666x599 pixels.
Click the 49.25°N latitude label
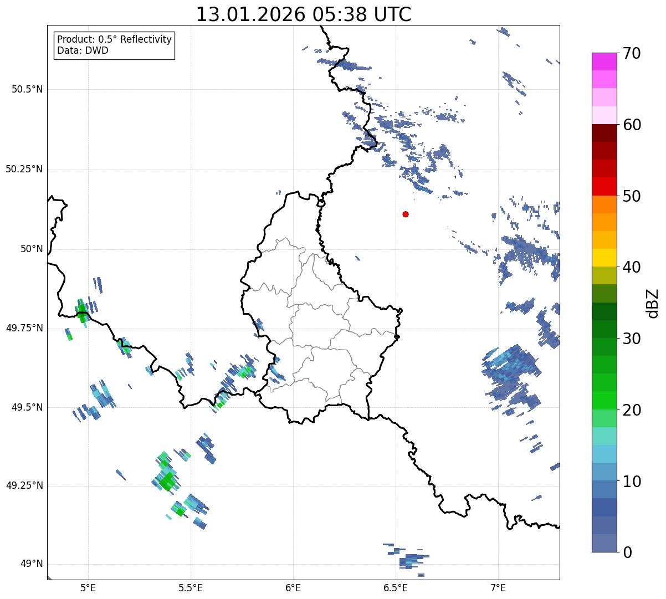click(x=24, y=485)
